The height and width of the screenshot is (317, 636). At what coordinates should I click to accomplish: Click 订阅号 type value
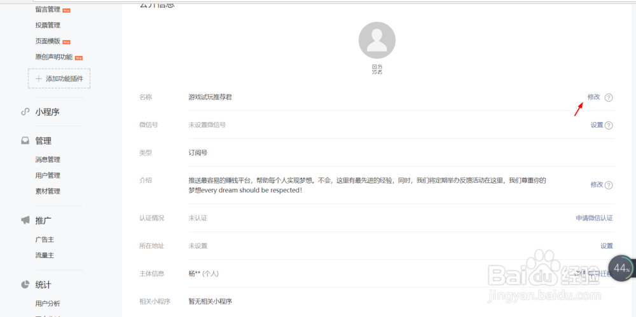click(198, 152)
